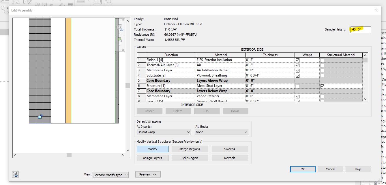Screen dimensions: 386x185
Task: Click the Delete layer button
Action: pos(178,111)
